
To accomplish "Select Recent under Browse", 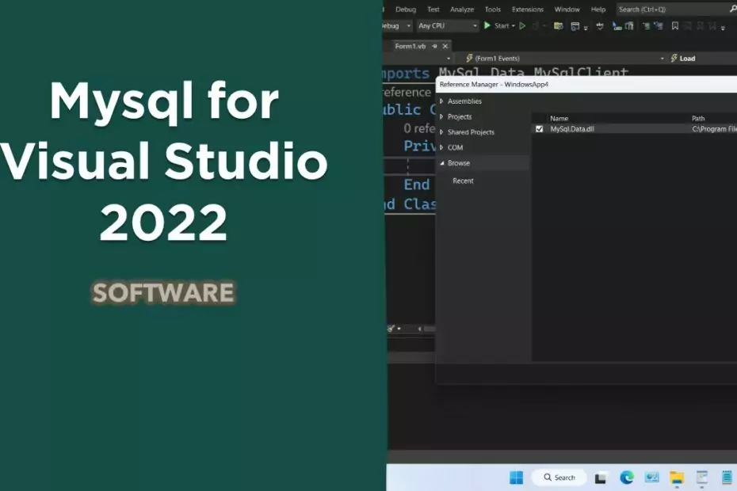I will 463,181.
